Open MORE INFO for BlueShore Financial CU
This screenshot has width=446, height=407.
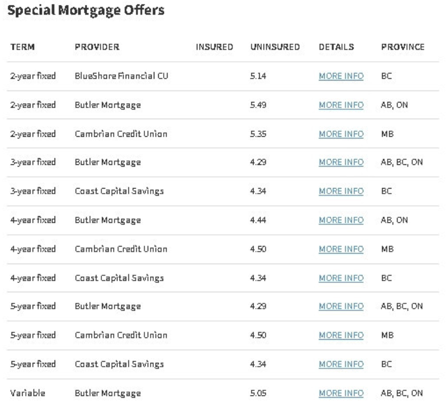tap(341, 76)
